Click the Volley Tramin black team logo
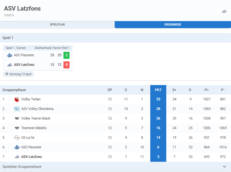The image size is (231, 172). [17, 119]
